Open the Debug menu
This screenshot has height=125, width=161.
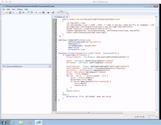pos(20,9)
